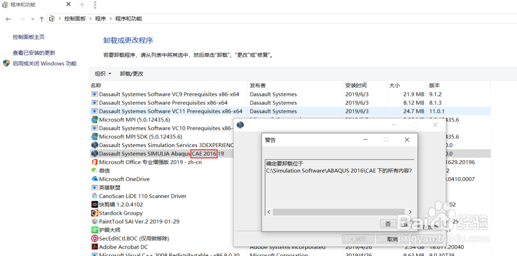The width and height of the screenshot is (517, 256).
Task: Close the 程序和功能 tab with X
Action: tap(68, 5)
